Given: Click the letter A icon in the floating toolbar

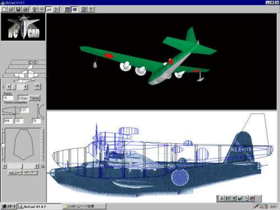Looking at the screenshot, I should [x=222, y=198].
